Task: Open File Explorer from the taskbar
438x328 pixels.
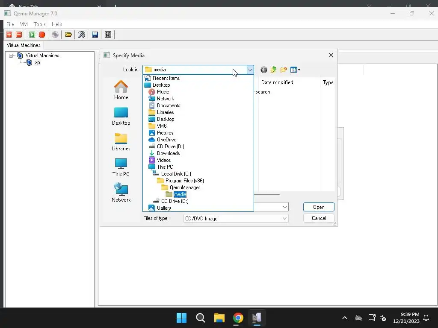Action: [219, 318]
